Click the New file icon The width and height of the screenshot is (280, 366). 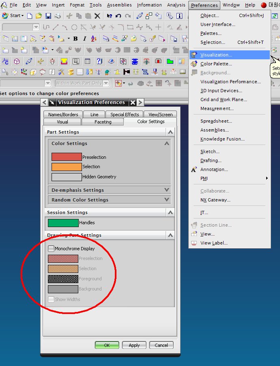[30, 16]
